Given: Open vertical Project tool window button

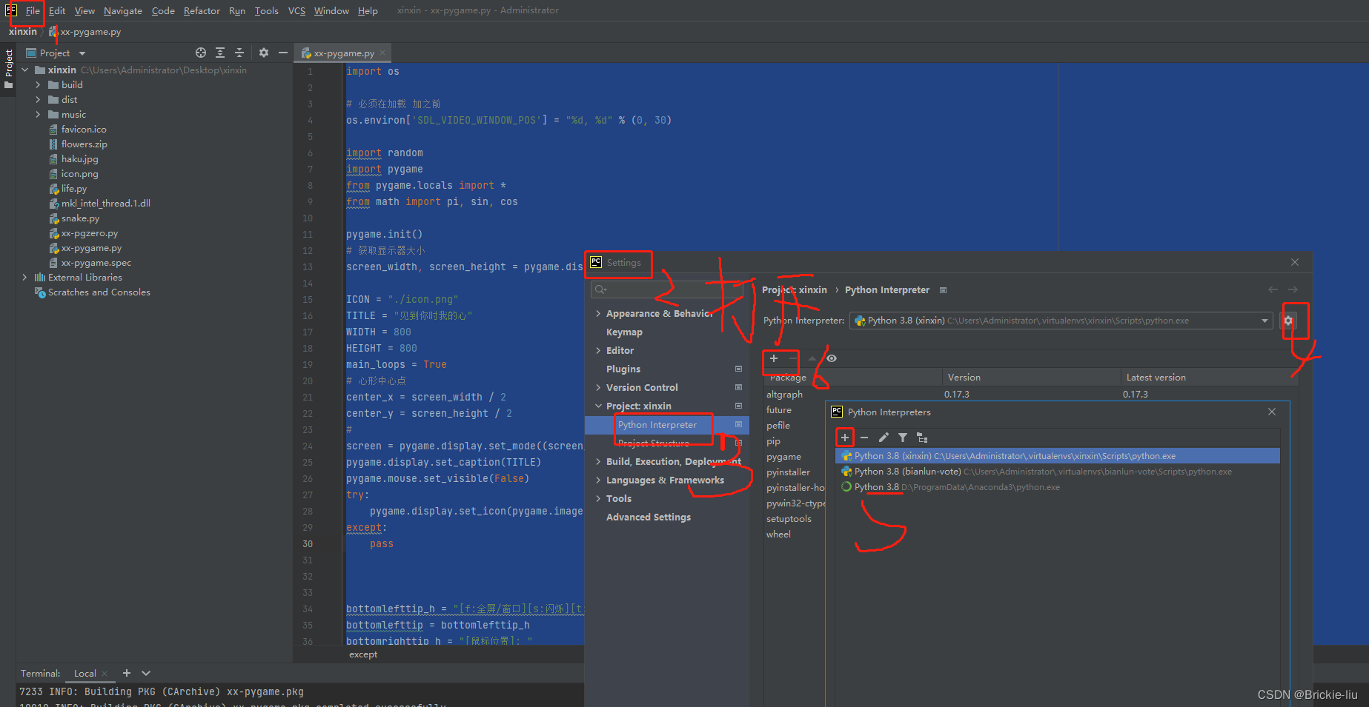Looking at the screenshot, I should coord(8,68).
